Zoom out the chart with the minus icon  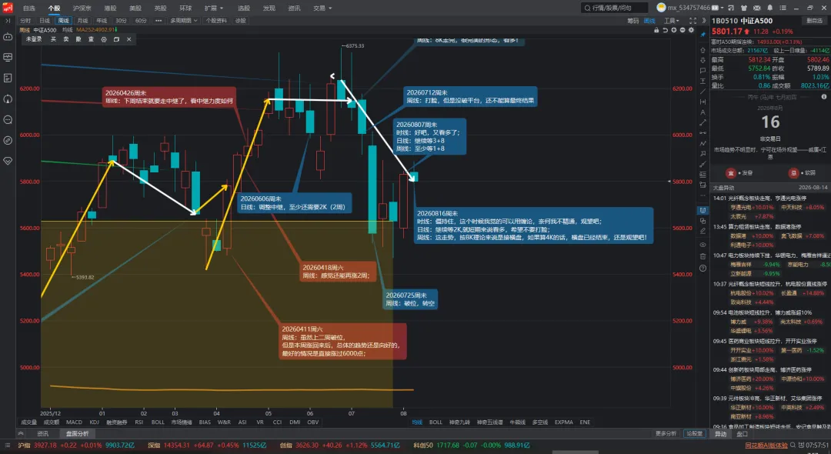click(682, 30)
